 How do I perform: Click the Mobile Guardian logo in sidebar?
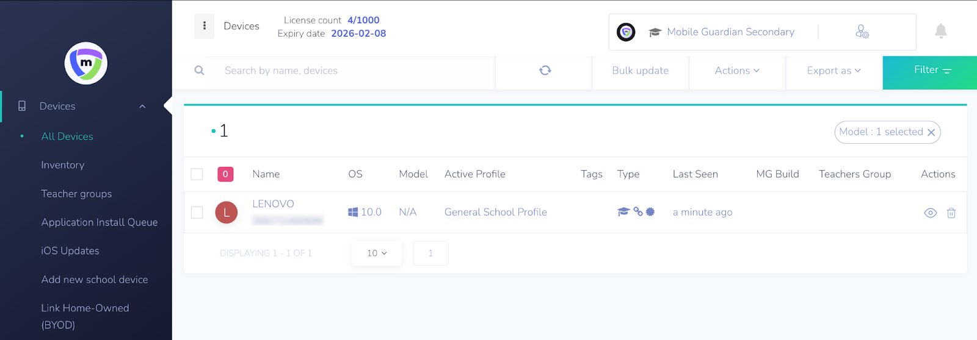pos(86,63)
